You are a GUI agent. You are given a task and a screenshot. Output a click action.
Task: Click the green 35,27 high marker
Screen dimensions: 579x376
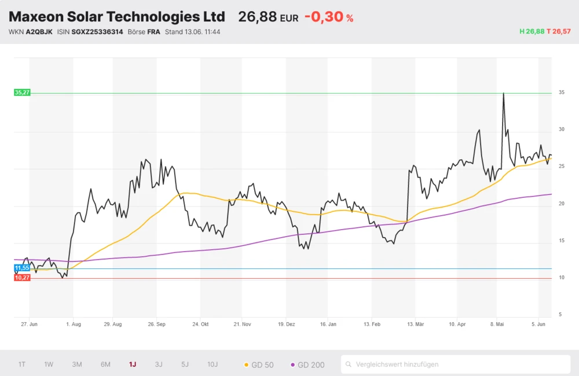click(22, 93)
